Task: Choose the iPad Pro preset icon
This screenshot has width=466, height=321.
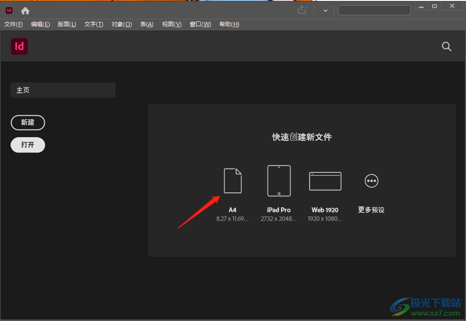Action: (x=279, y=181)
